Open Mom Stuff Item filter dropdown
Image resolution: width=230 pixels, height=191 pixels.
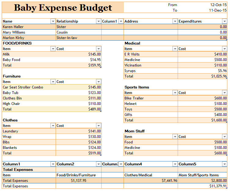pyautogui.click(x=175, y=137)
